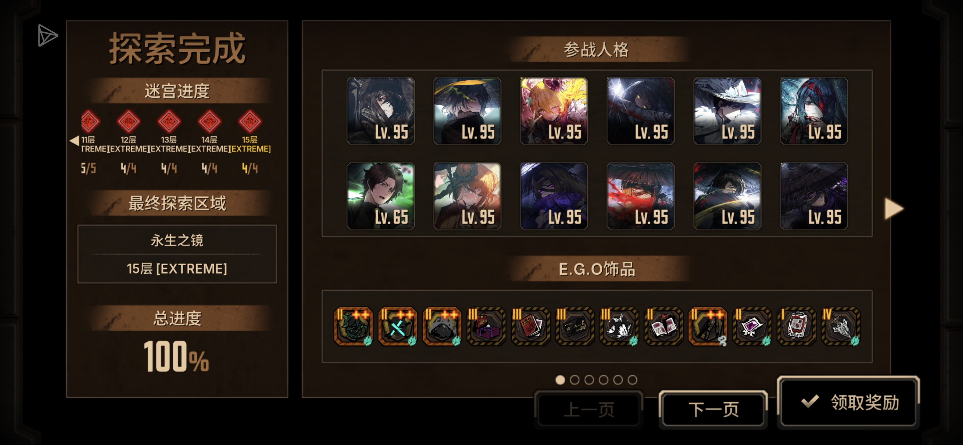
Task: Open the Lv. 65 green identity portrait
Action: pos(380,196)
